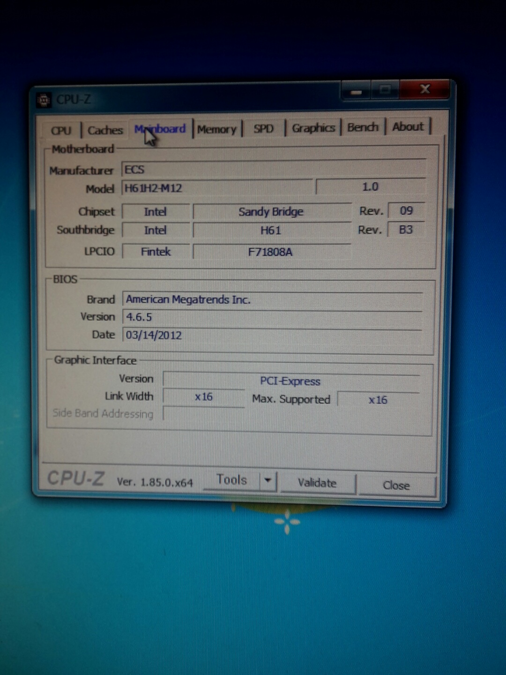Screen dimensions: 506x675
Task: Close CPU-Z with the red X
Action: 425,89
